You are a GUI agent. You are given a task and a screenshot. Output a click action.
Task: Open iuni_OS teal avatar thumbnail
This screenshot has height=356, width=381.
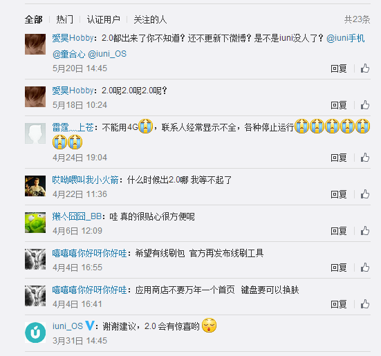pos(35,332)
